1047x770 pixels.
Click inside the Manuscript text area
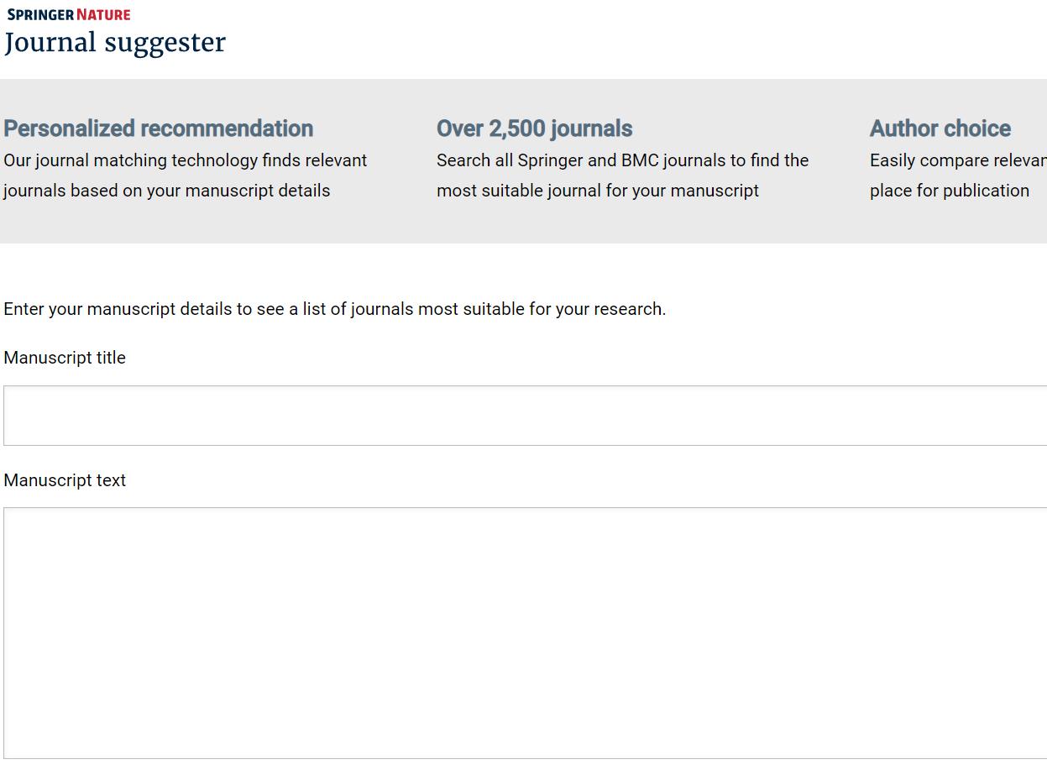[525, 632]
